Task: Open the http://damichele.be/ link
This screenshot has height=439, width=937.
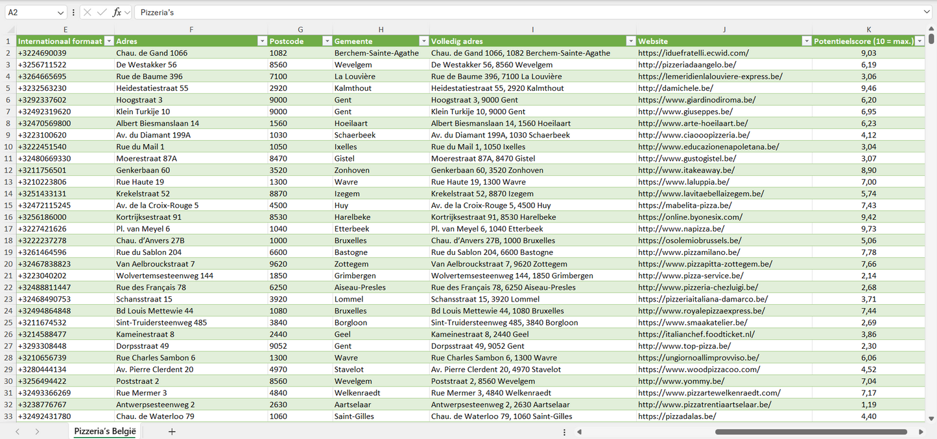Action: click(676, 88)
